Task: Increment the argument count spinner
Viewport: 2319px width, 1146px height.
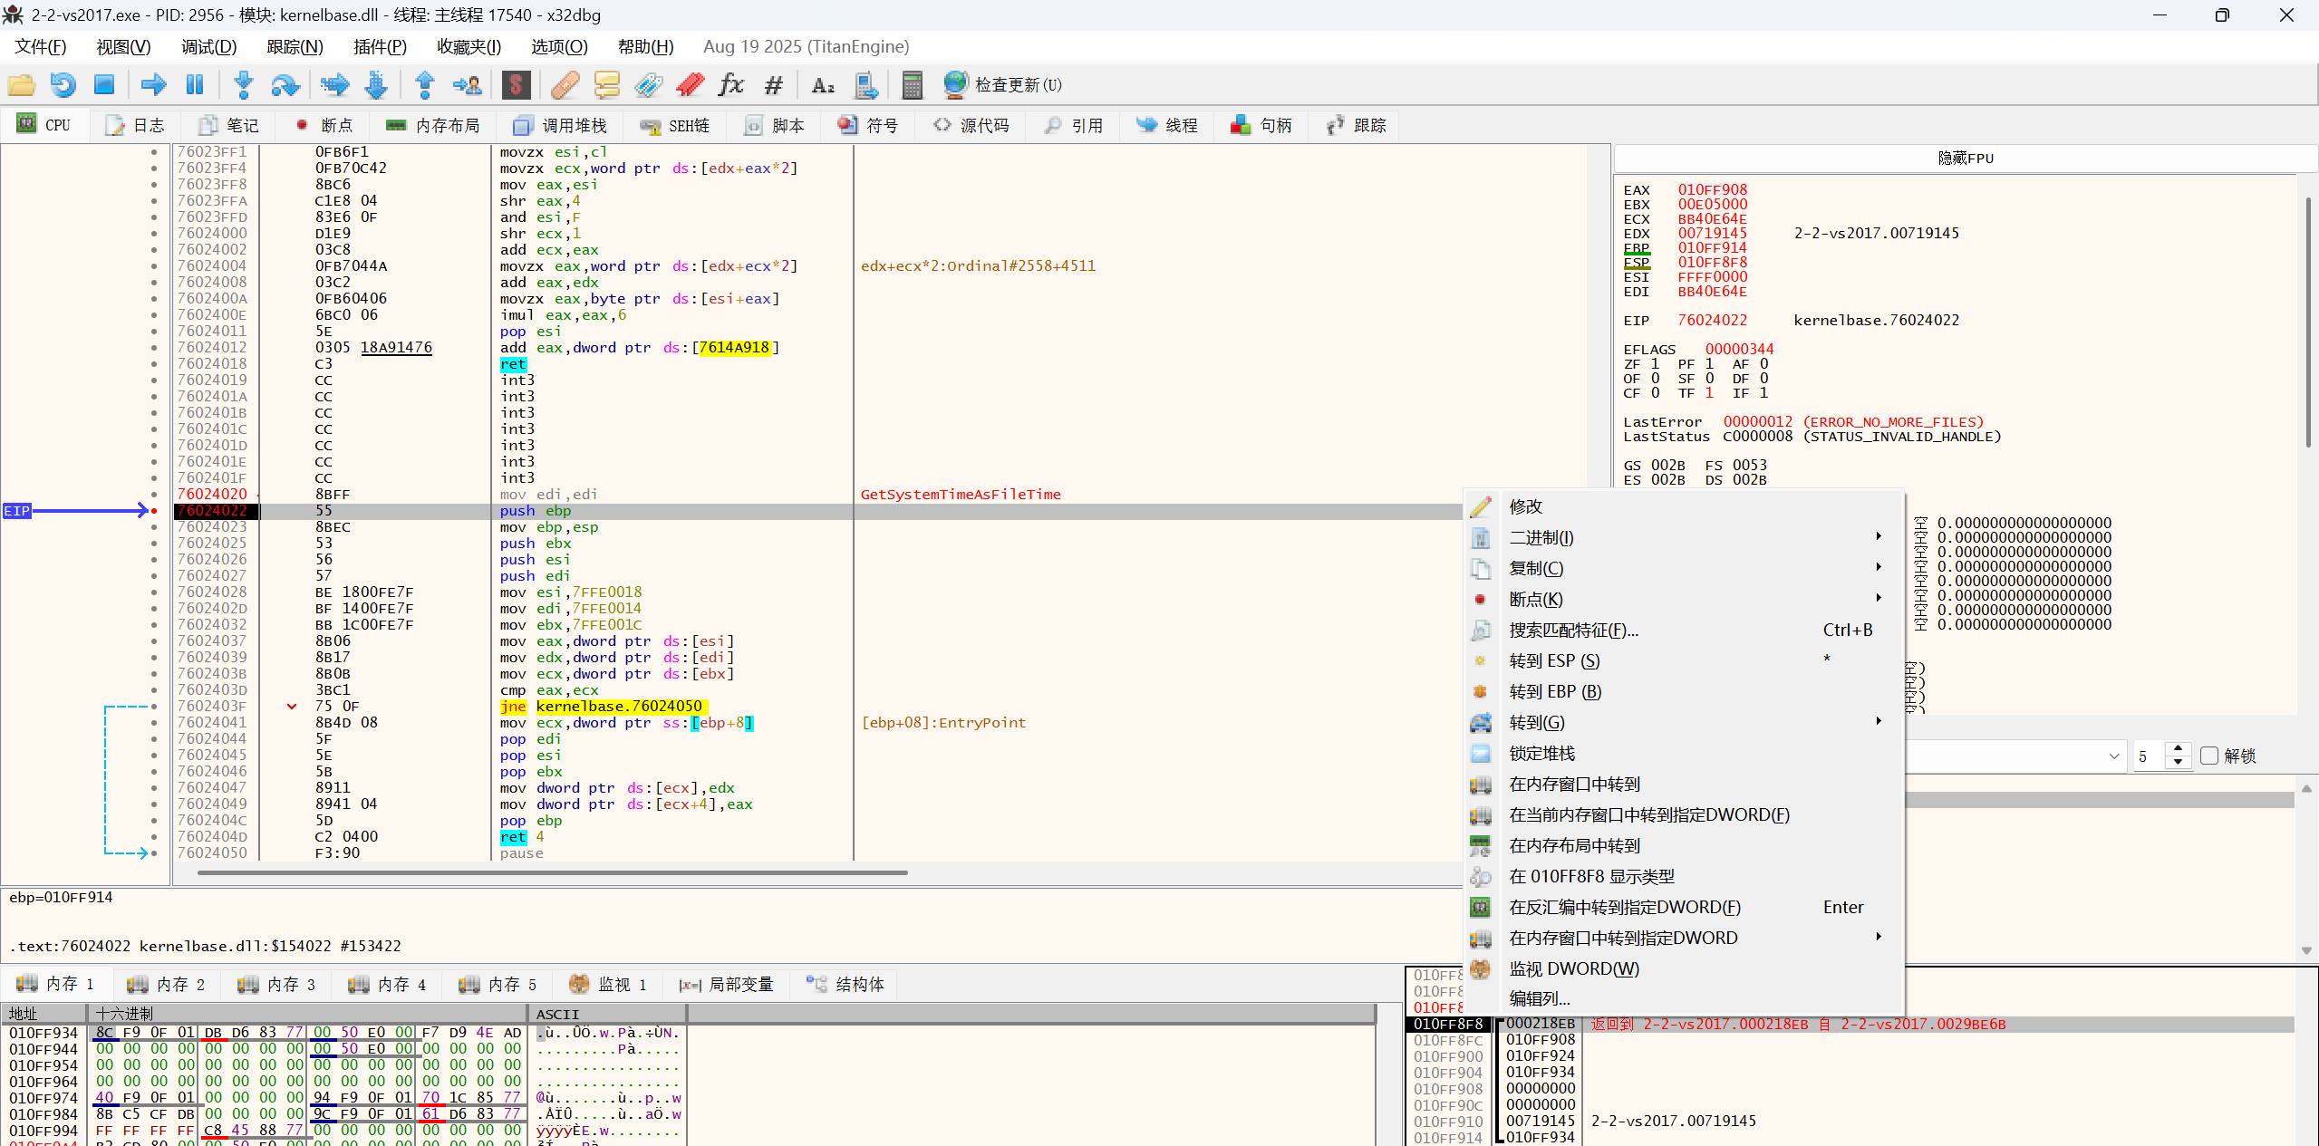Action: [x=2177, y=749]
